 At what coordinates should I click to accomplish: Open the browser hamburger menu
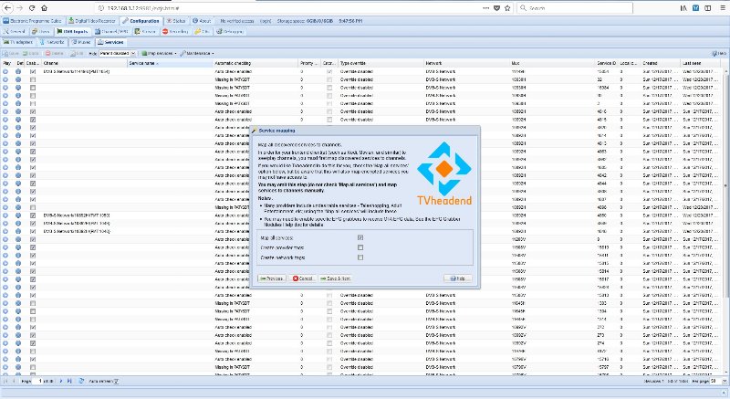pos(721,8)
